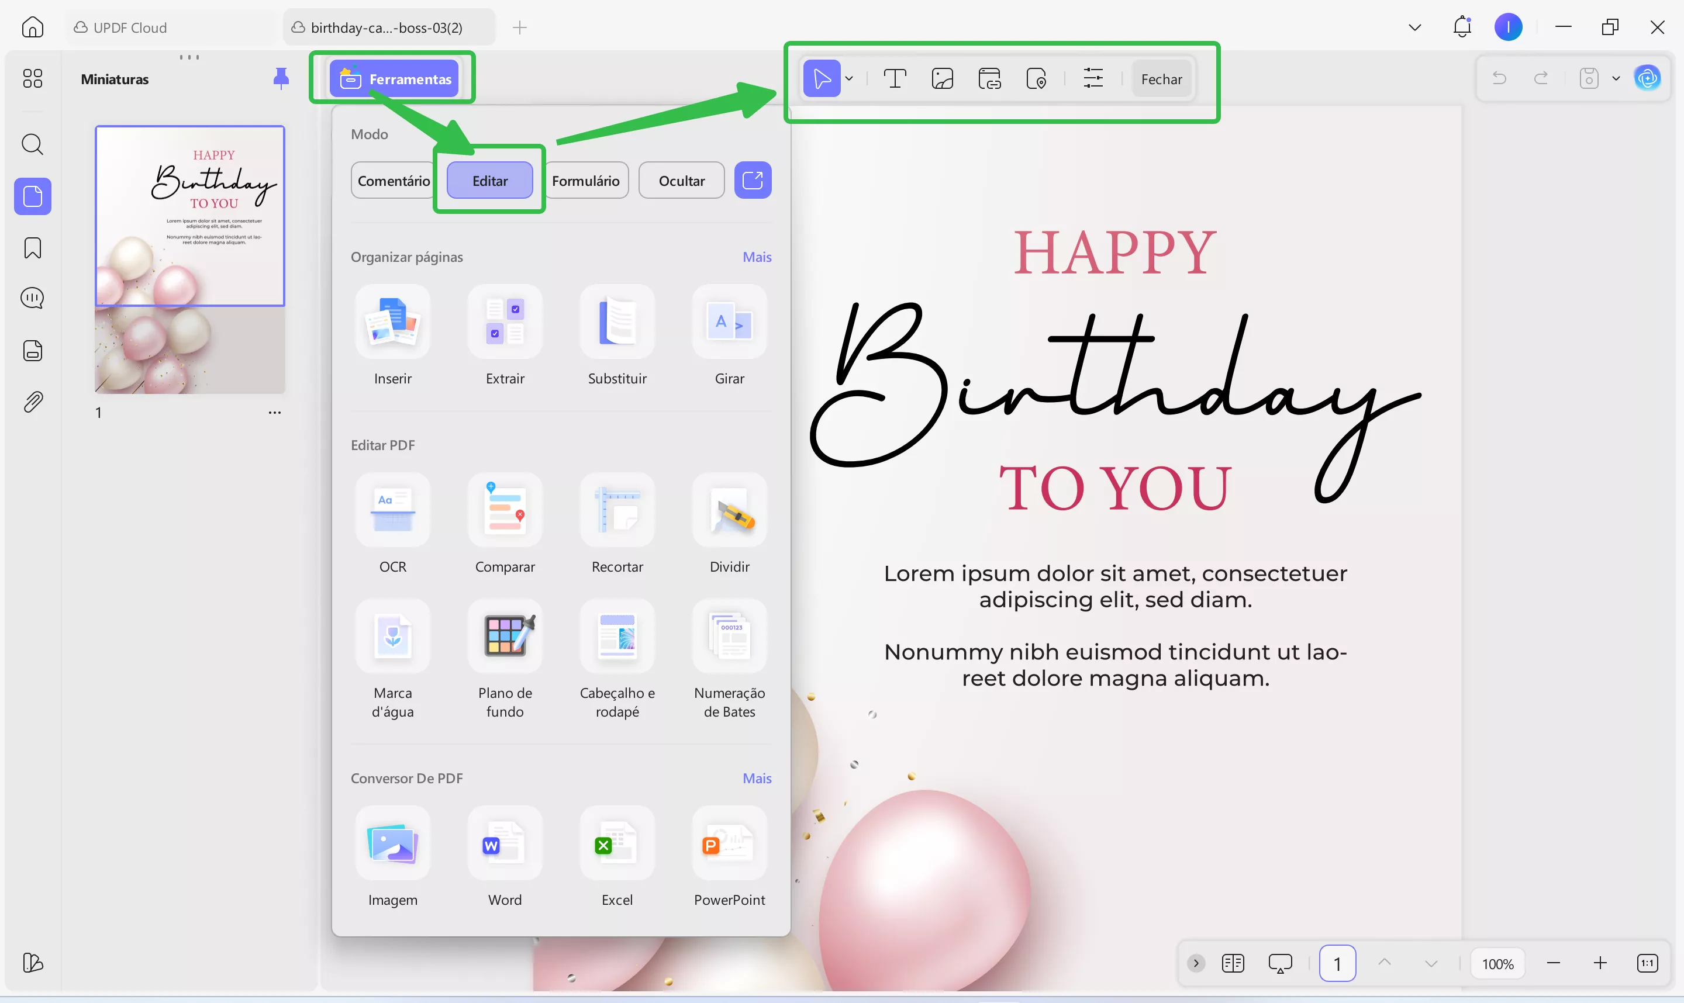Open the Marca d'água tool
Image resolution: width=1684 pixels, height=1003 pixels.
click(x=392, y=637)
